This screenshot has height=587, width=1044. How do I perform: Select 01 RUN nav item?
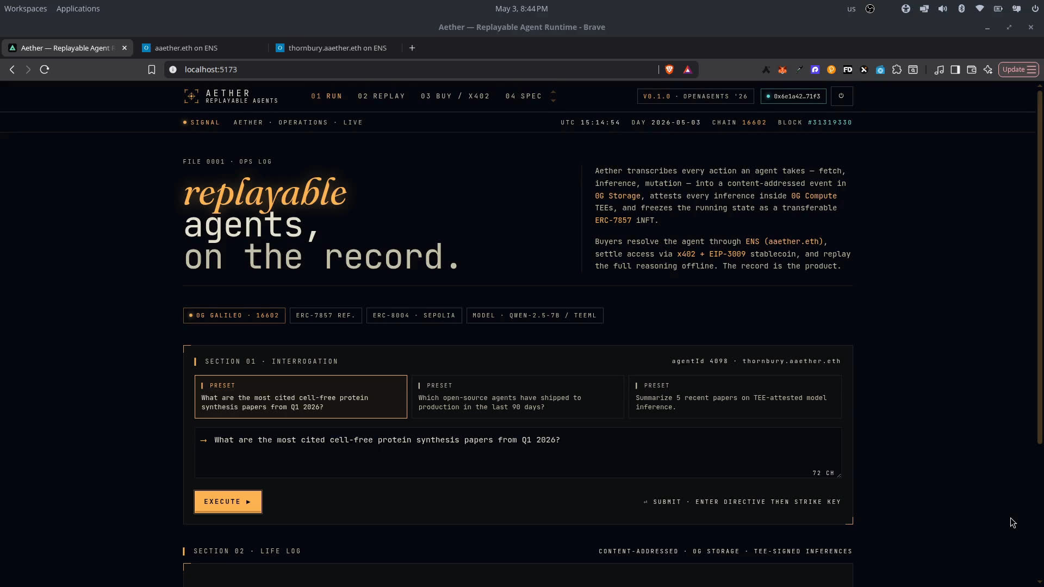click(x=327, y=96)
